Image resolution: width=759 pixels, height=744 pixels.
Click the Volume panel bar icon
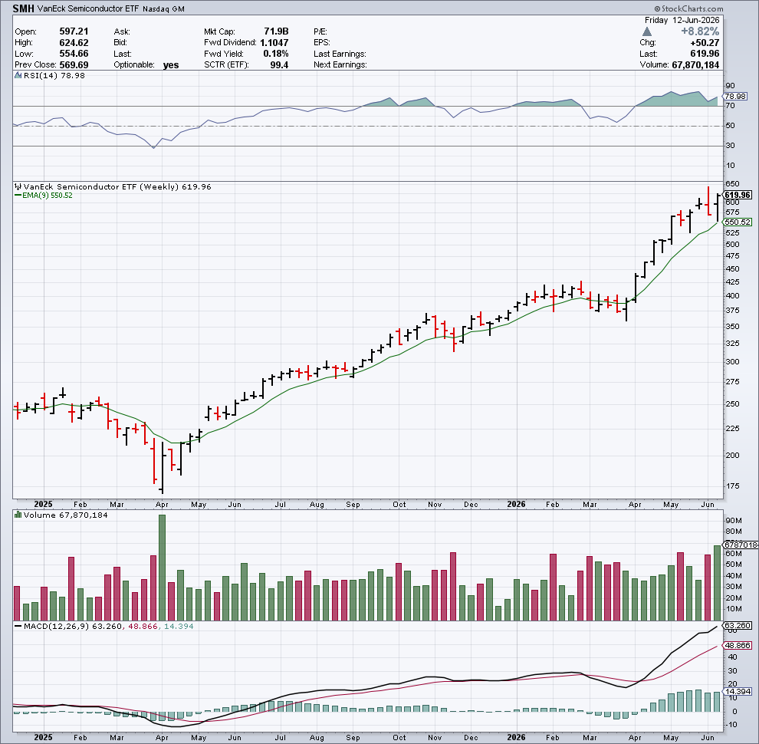18,515
